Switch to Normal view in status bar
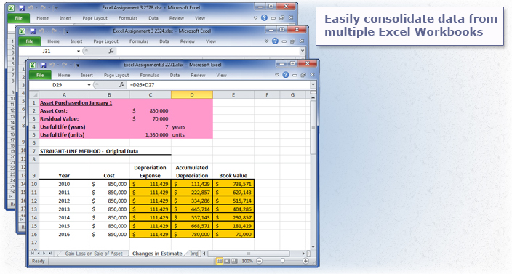This screenshot has height=274, width=512. pos(220,261)
